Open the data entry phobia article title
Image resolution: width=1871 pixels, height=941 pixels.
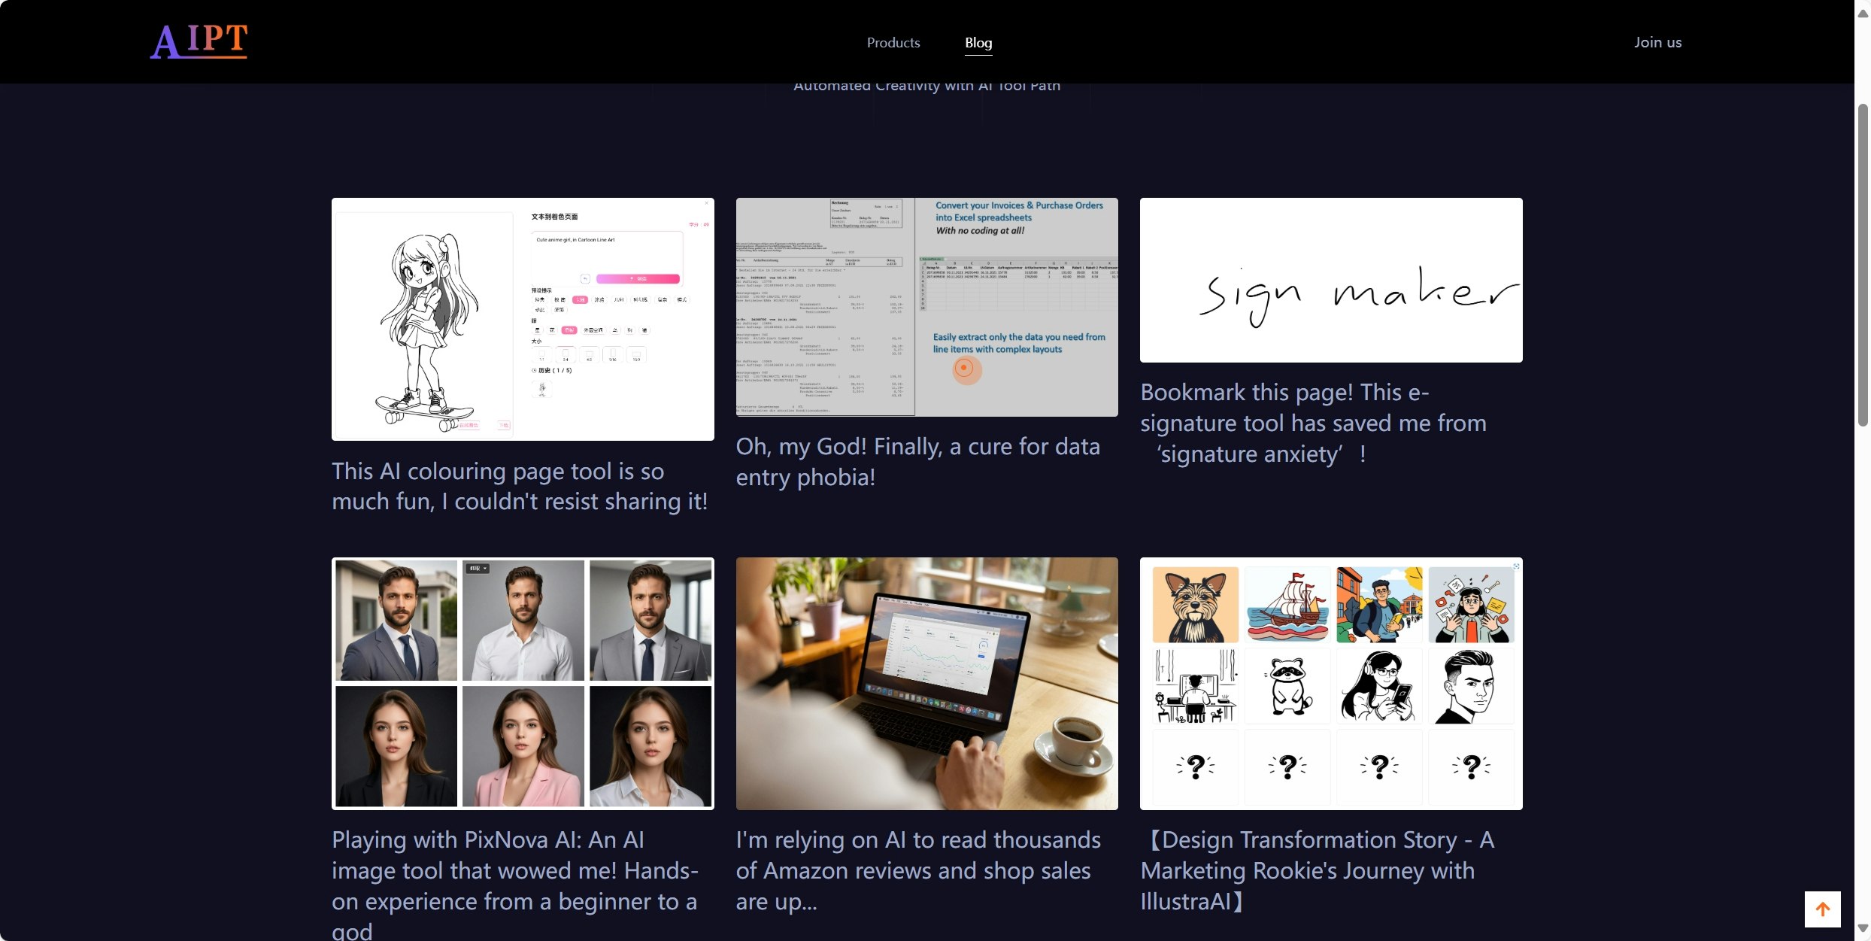pos(917,461)
